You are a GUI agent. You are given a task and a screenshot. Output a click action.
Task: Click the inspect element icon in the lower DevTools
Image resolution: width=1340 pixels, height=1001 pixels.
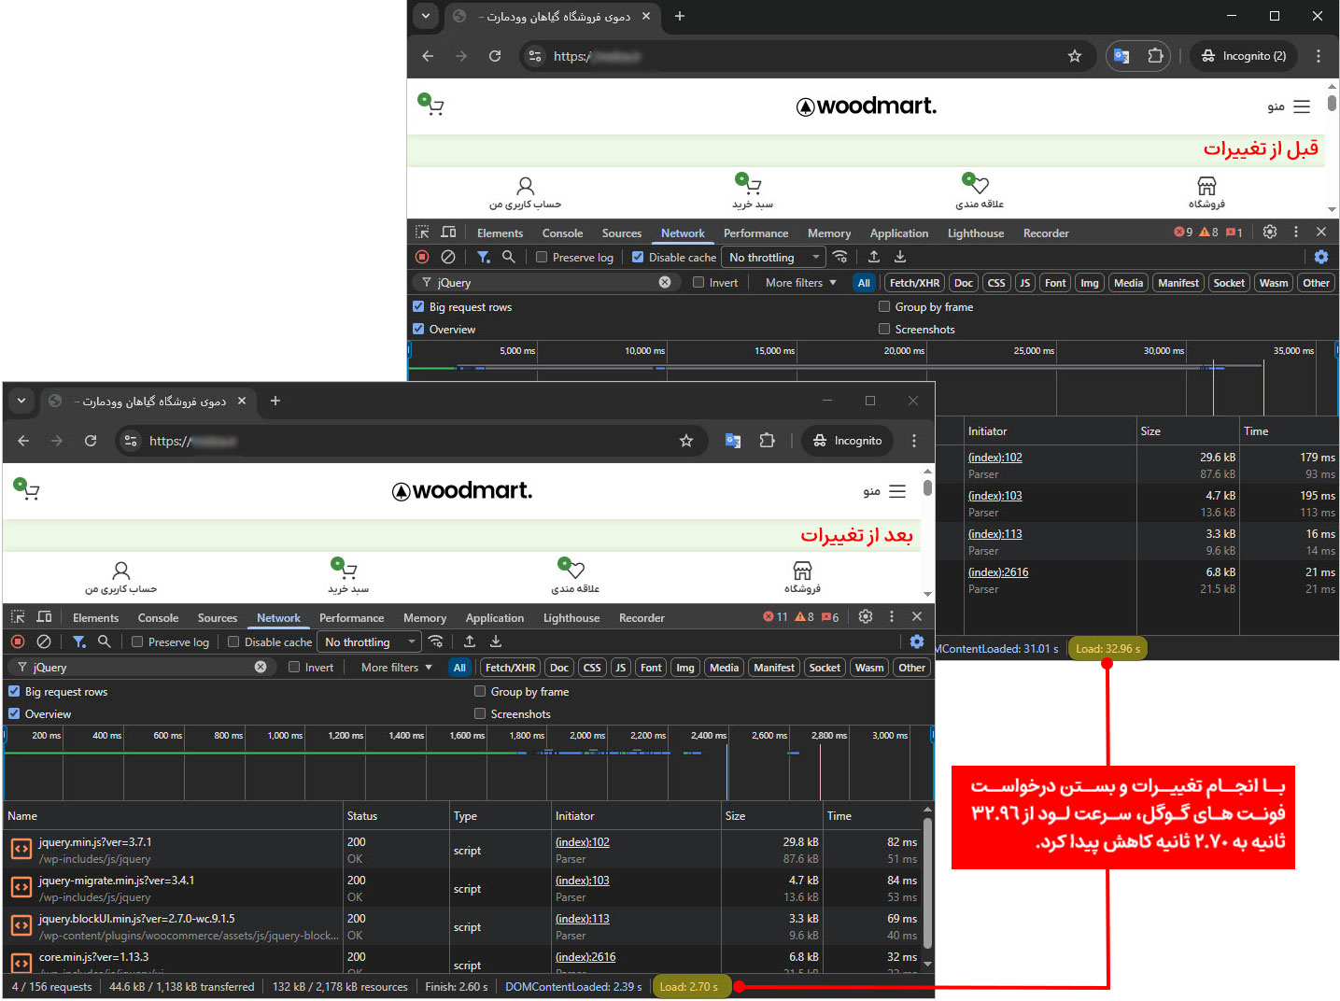(x=18, y=617)
